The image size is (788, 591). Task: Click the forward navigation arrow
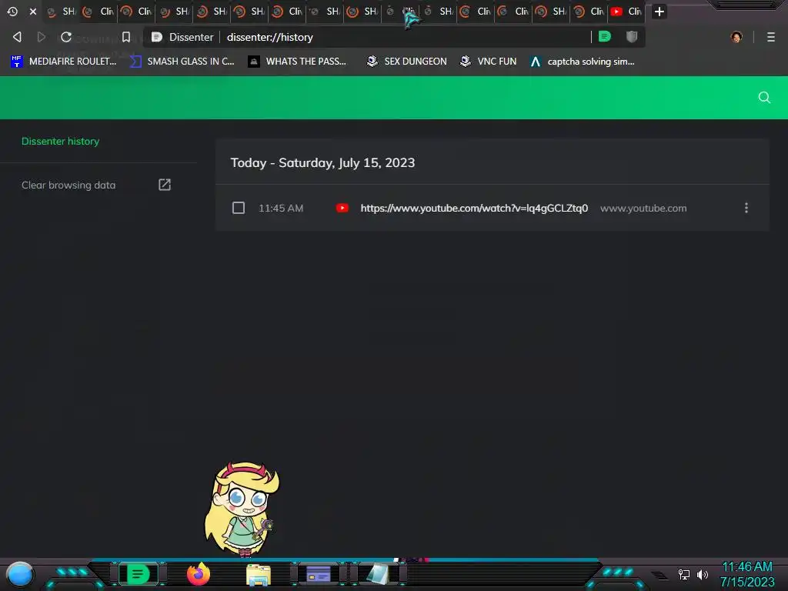tap(42, 37)
